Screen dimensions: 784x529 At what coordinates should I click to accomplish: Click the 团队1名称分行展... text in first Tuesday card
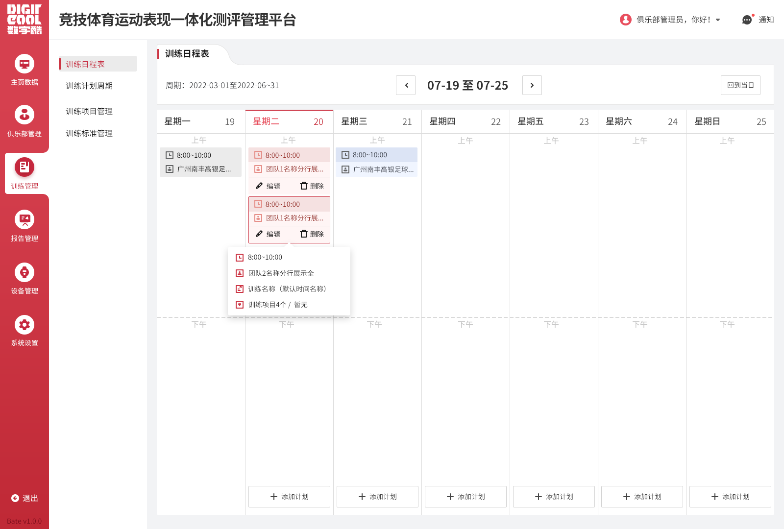pos(295,169)
